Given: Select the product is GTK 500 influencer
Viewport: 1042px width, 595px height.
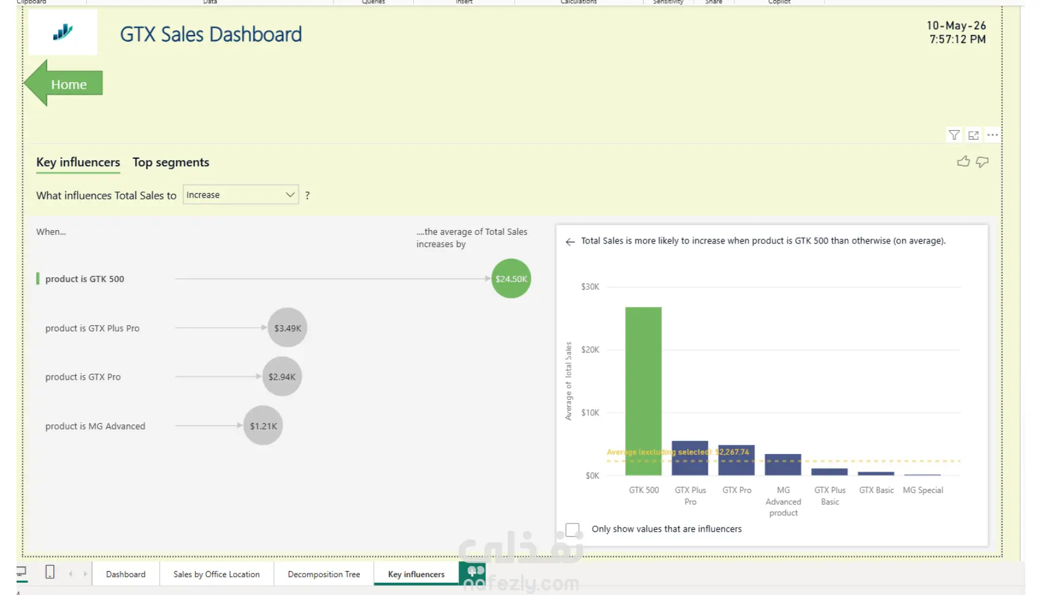Looking at the screenshot, I should [x=85, y=279].
